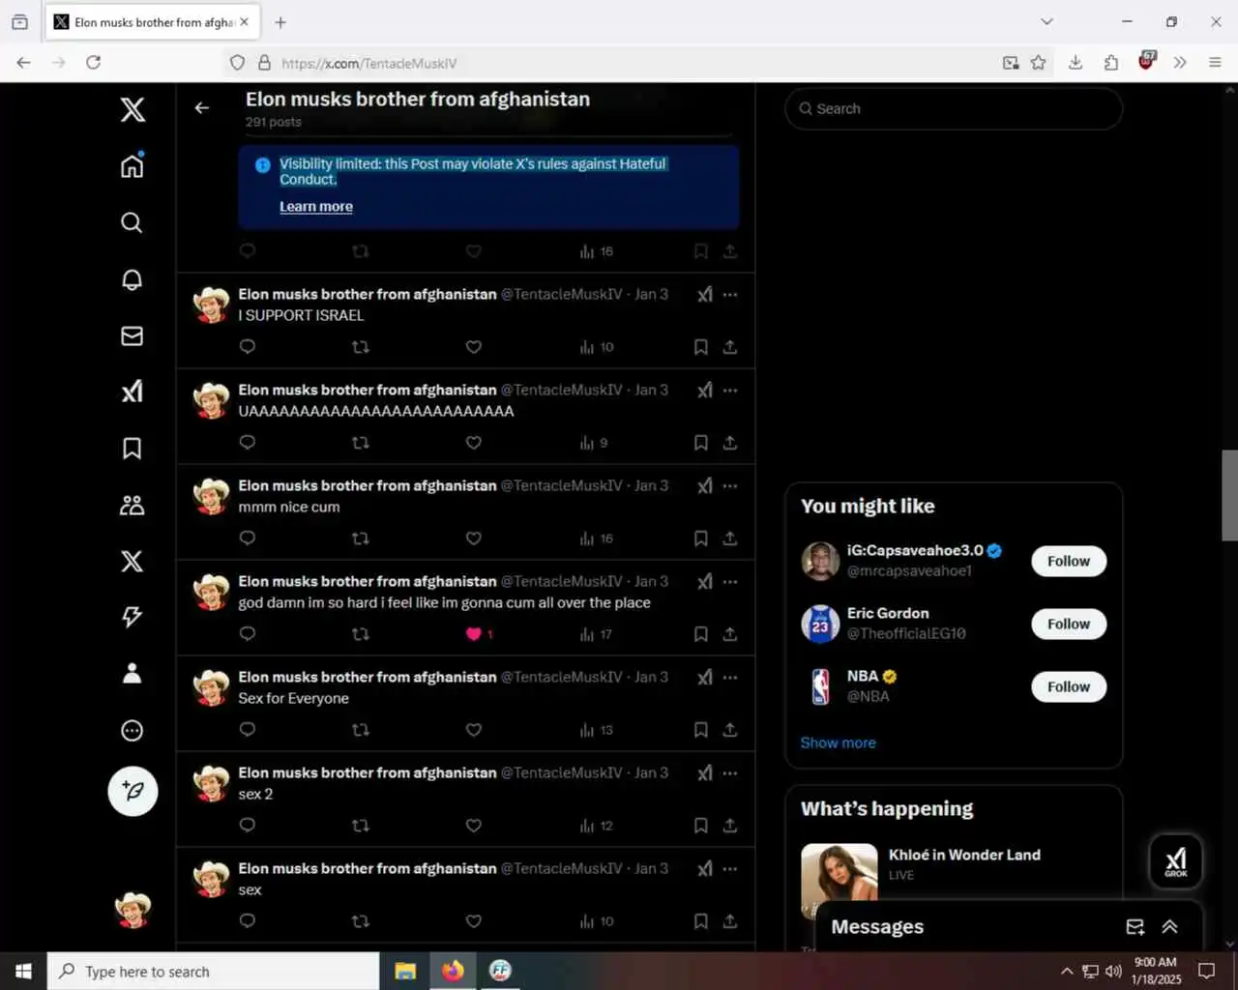Image resolution: width=1238 pixels, height=990 pixels.
Task: Go back with profile header arrow
Action: coord(202,108)
